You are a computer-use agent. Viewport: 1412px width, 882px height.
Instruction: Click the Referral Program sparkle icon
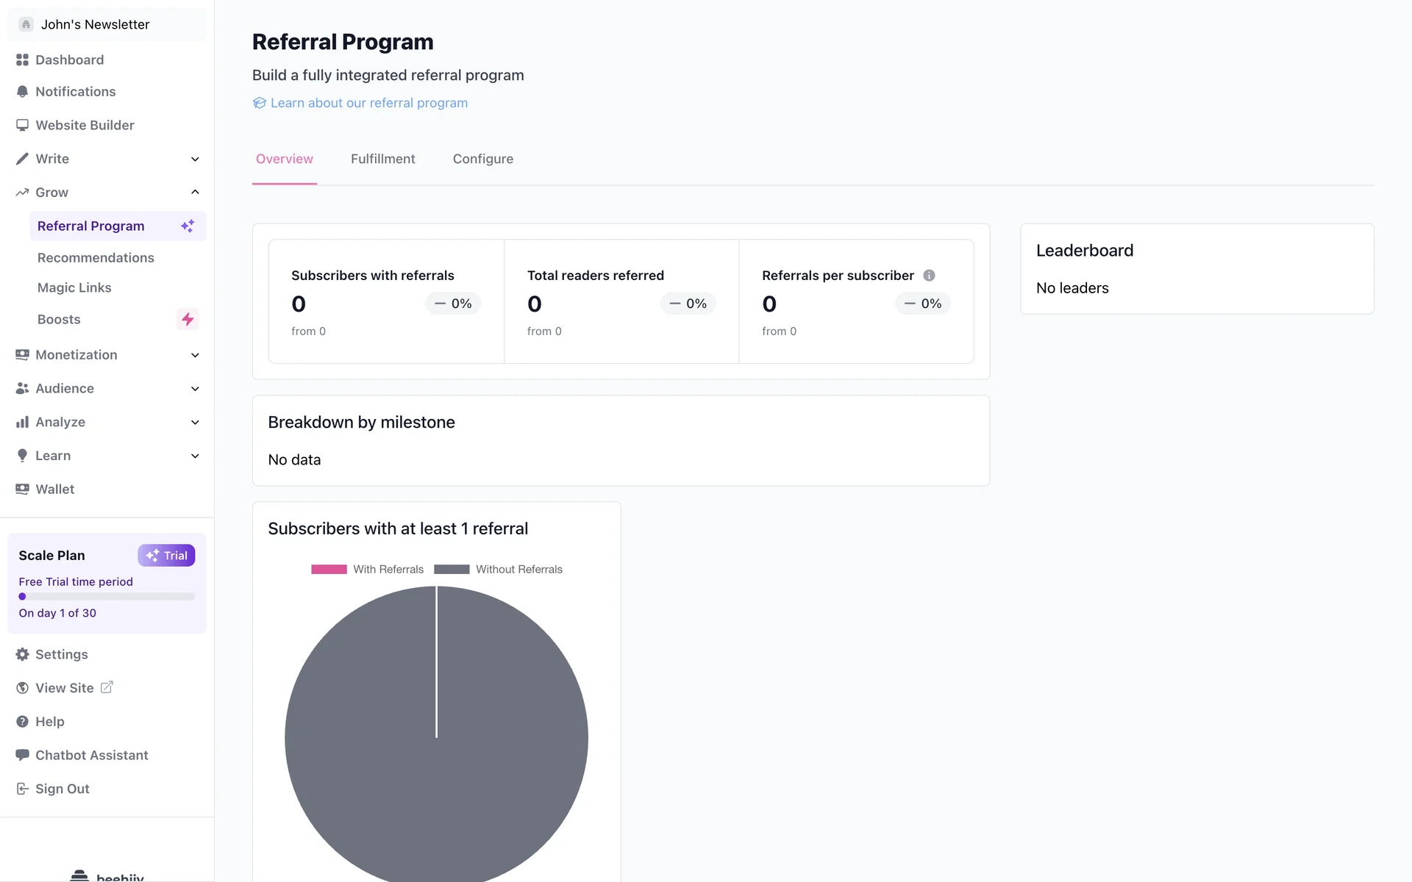[188, 226]
